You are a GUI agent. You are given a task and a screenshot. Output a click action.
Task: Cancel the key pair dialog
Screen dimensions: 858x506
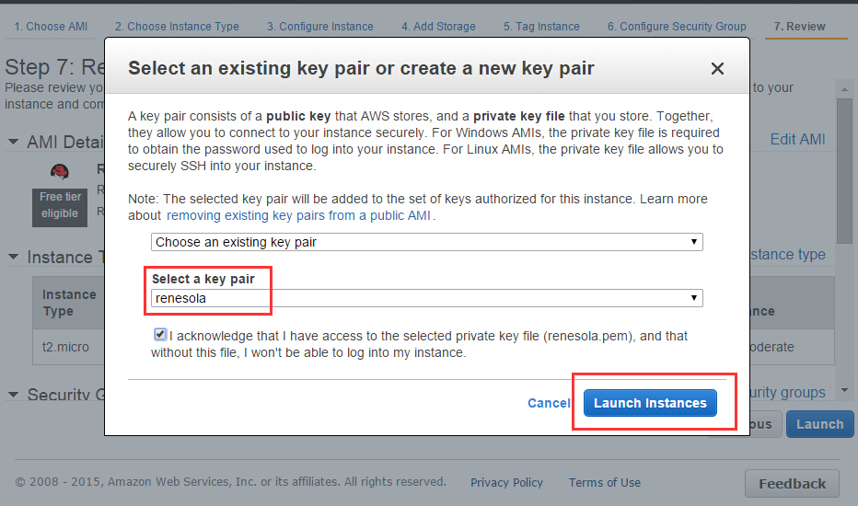[x=549, y=403]
